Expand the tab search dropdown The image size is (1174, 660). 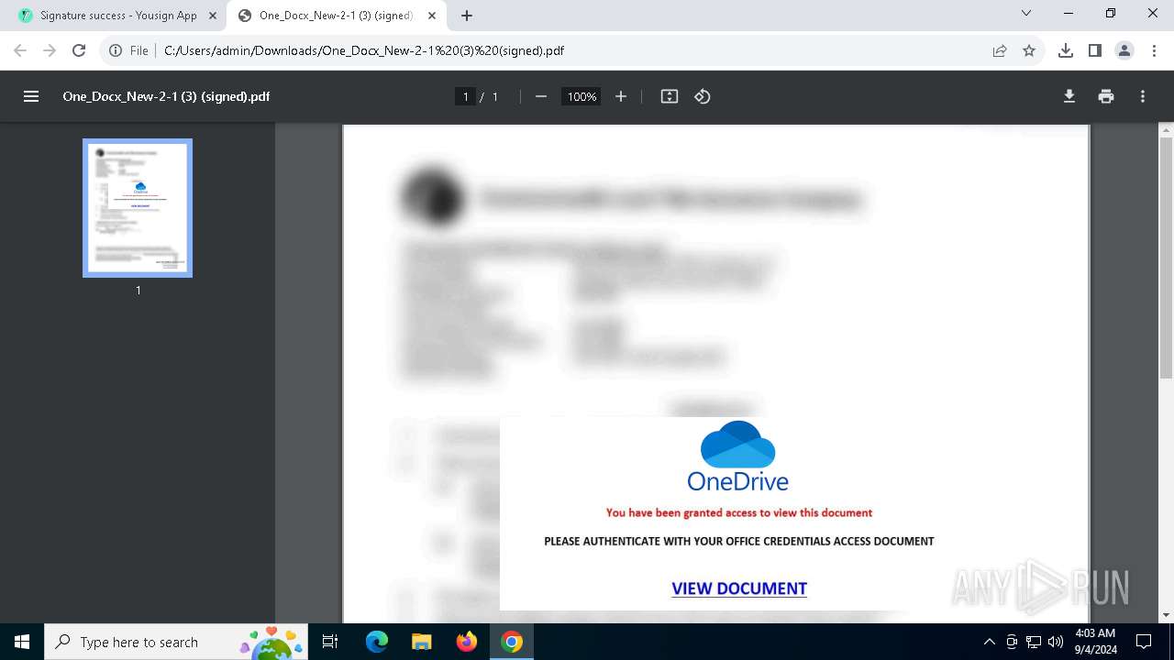coord(1026,13)
